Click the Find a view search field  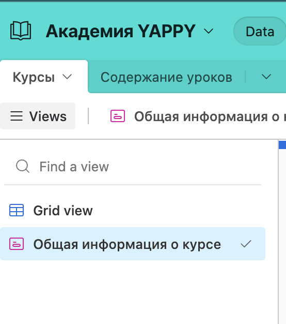[x=133, y=167]
